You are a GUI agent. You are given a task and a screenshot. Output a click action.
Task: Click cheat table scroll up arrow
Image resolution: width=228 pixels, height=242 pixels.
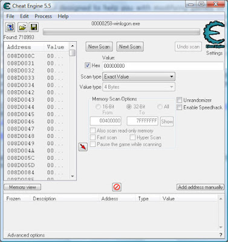[221, 199]
